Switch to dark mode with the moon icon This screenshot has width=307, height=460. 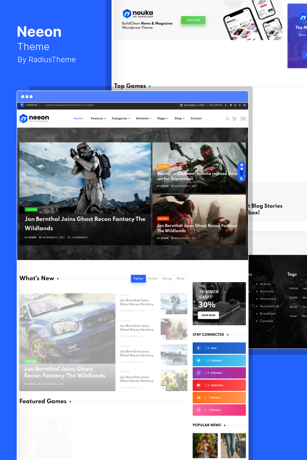(x=241, y=178)
